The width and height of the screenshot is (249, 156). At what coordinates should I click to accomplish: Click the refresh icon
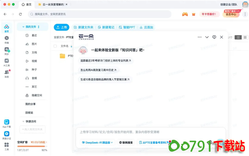[x=20, y=14]
